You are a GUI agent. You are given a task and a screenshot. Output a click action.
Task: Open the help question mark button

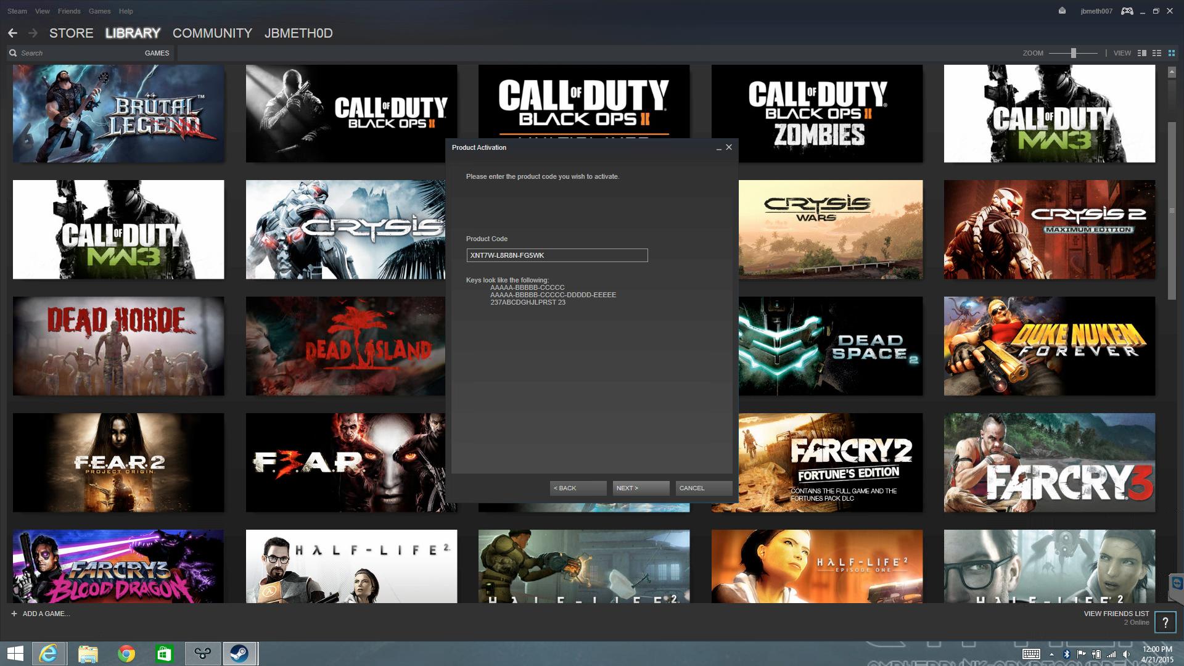click(1165, 623)
